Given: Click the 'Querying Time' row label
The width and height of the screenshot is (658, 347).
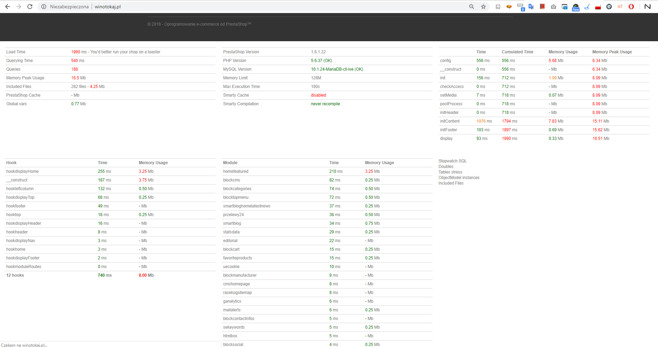Looking at the screenshot, I should coord(19,61).
